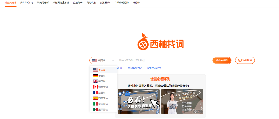The width and height of the screenshot is (279, 119).
Task: Click the partially hidden WHH ASIN link
Action: [119, 68]
